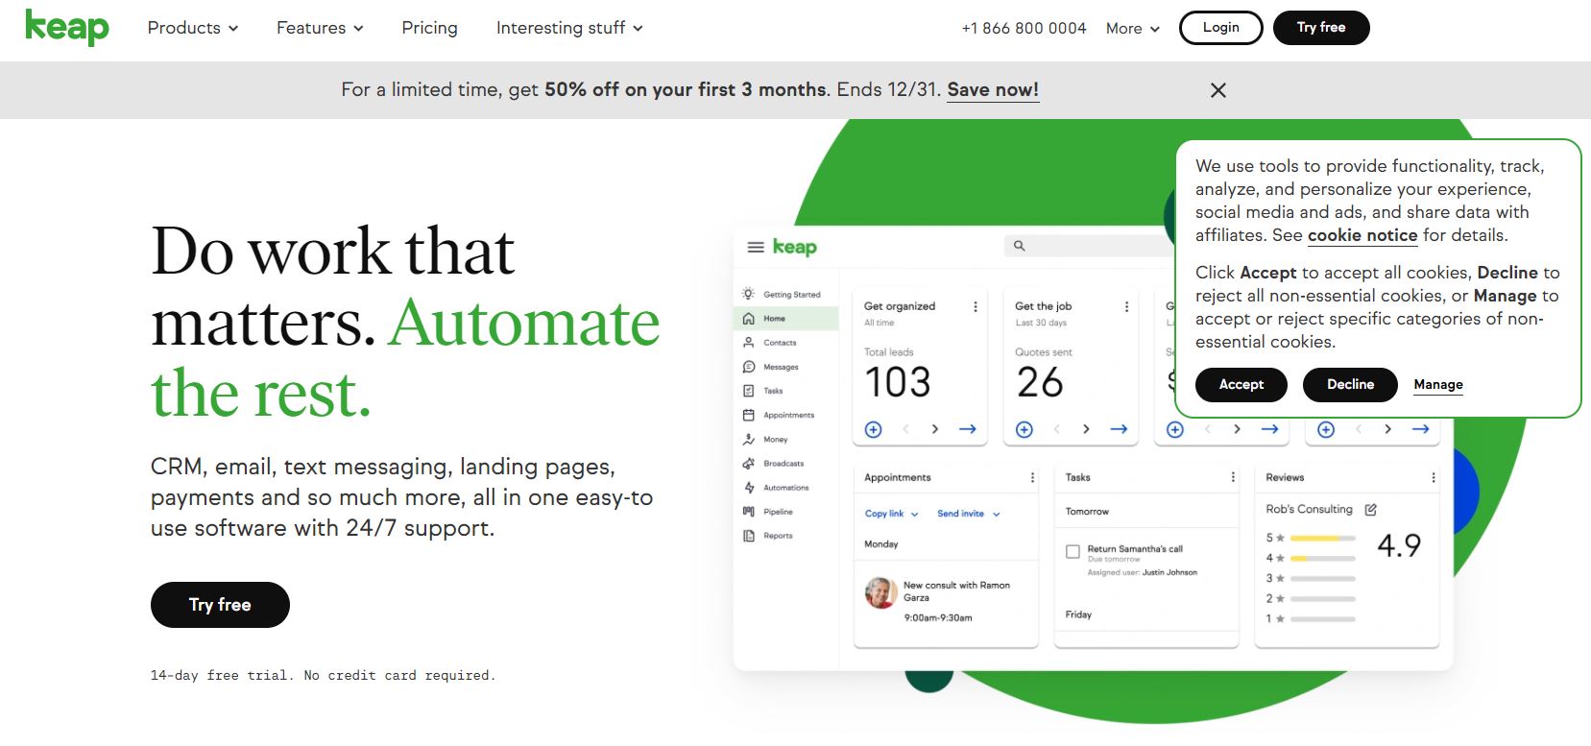Open three-dot menu on Get the job card

point(1126,306)
